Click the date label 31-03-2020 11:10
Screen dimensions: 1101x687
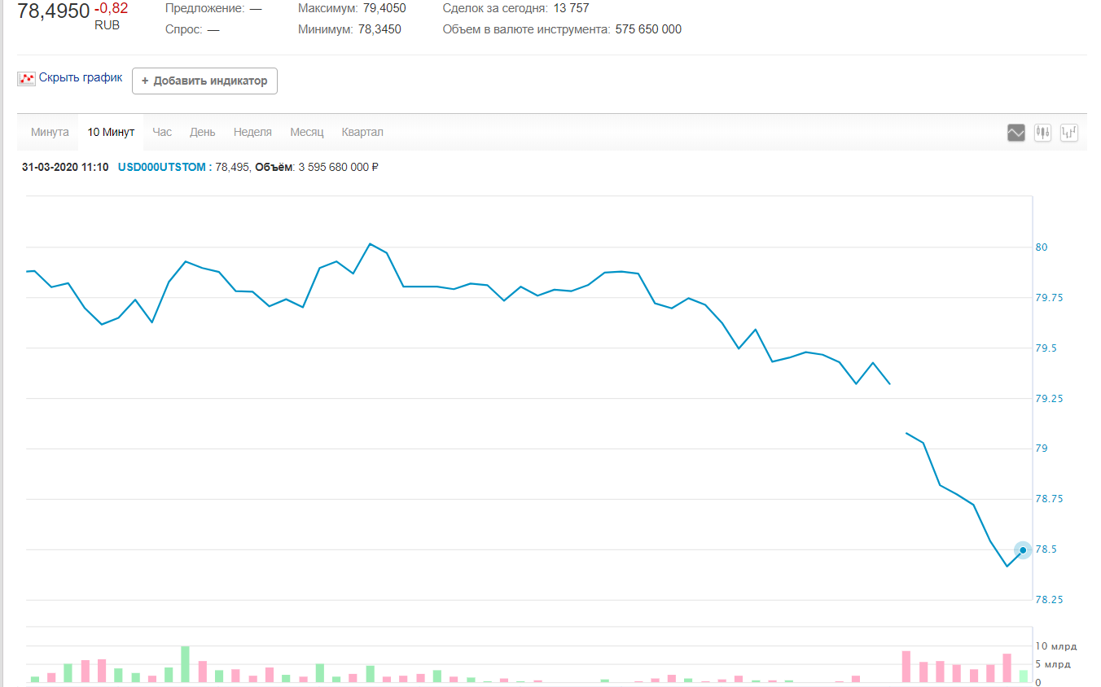[x=65, y=167]
